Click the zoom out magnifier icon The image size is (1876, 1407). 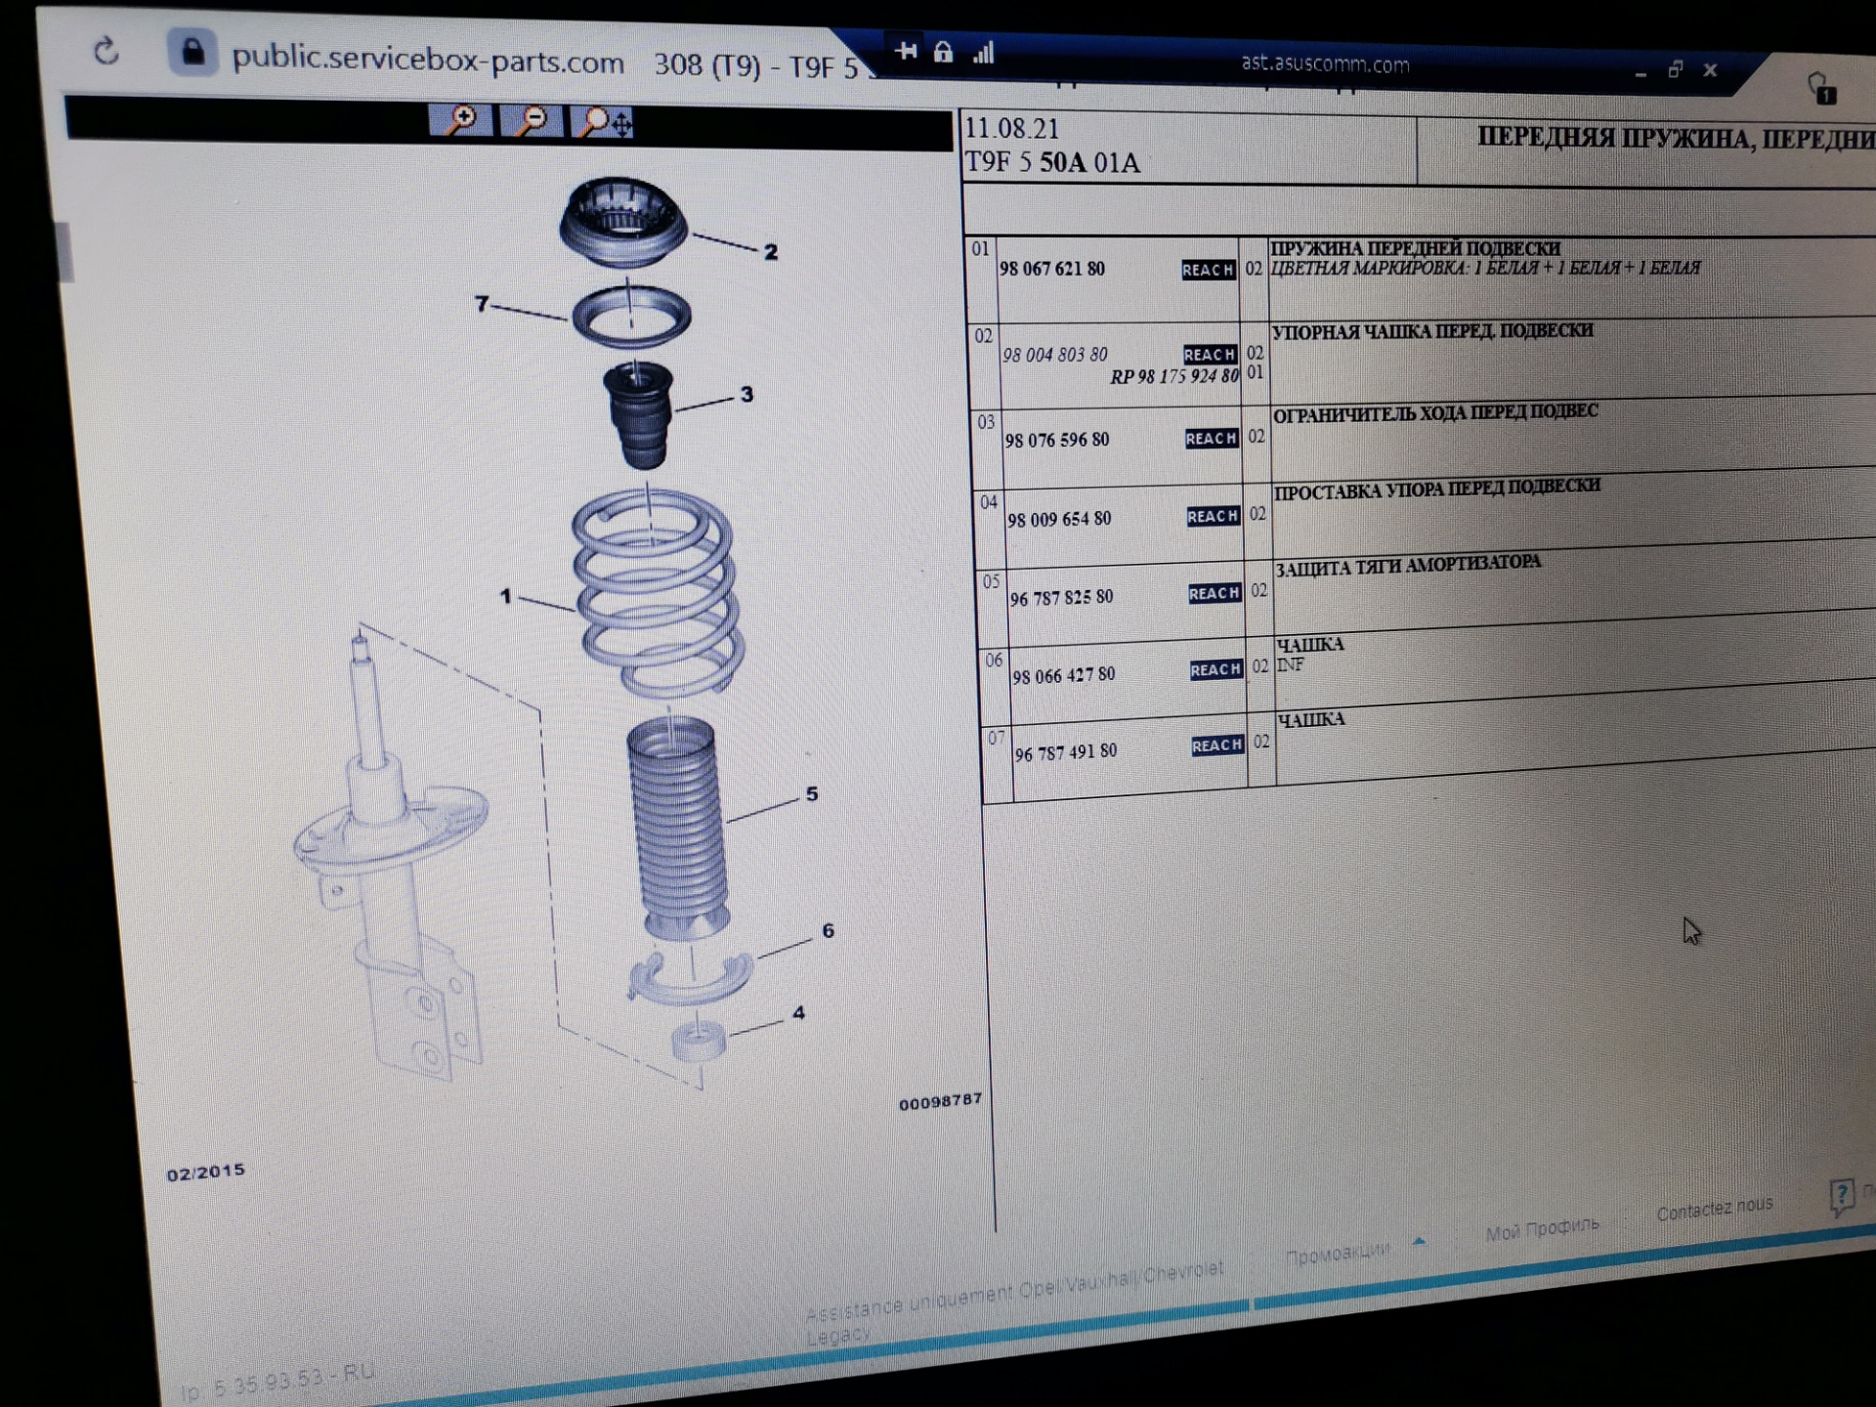pyautogui.click(x=533, y=122)
